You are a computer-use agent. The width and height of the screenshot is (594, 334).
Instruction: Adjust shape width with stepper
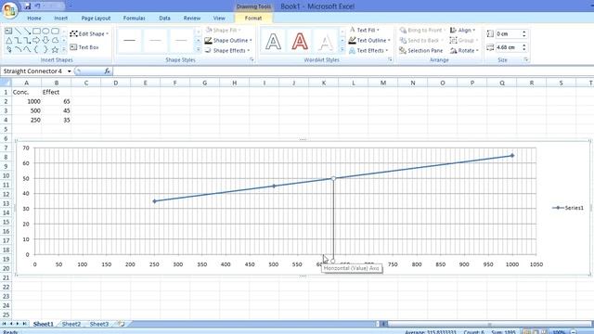[x=524, y=47]
